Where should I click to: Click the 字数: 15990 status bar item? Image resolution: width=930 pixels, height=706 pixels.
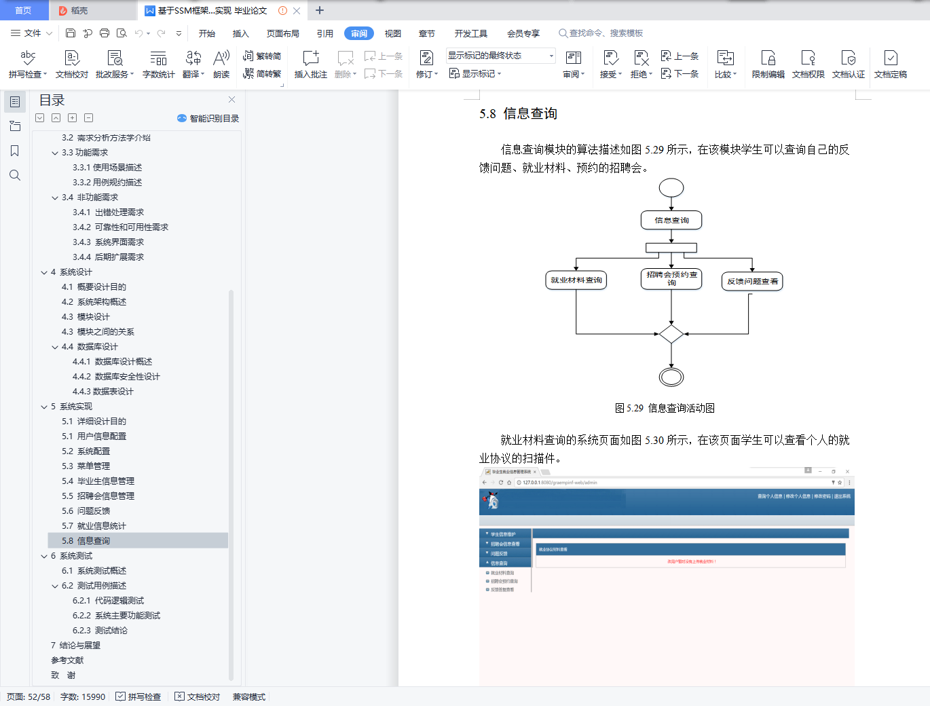tap(83, 696)
